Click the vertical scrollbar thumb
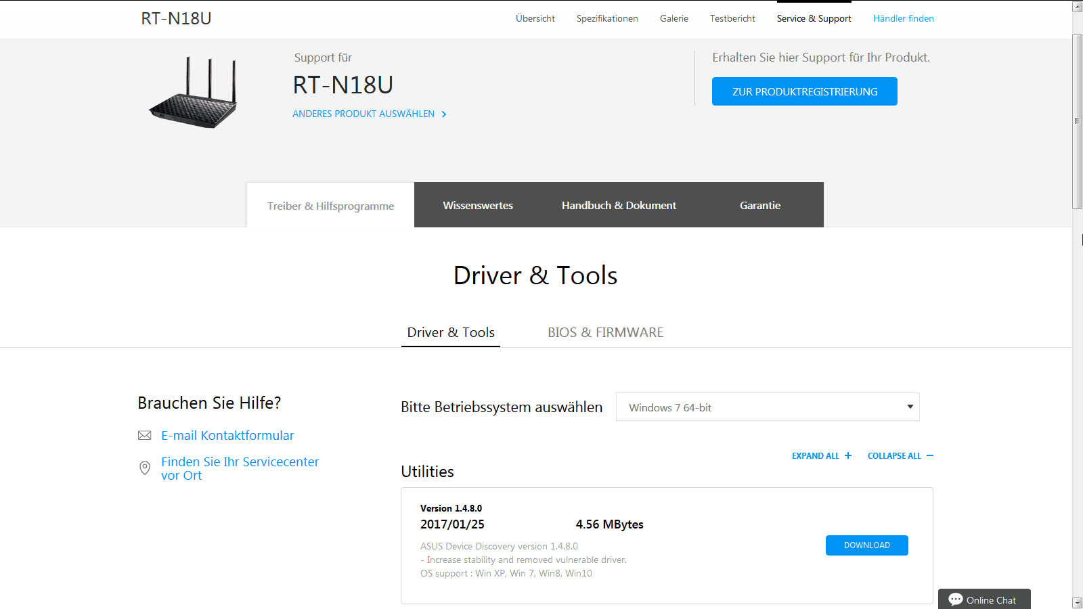The height and width of the screenshot is (609, 1083). tap(1077, 121)
